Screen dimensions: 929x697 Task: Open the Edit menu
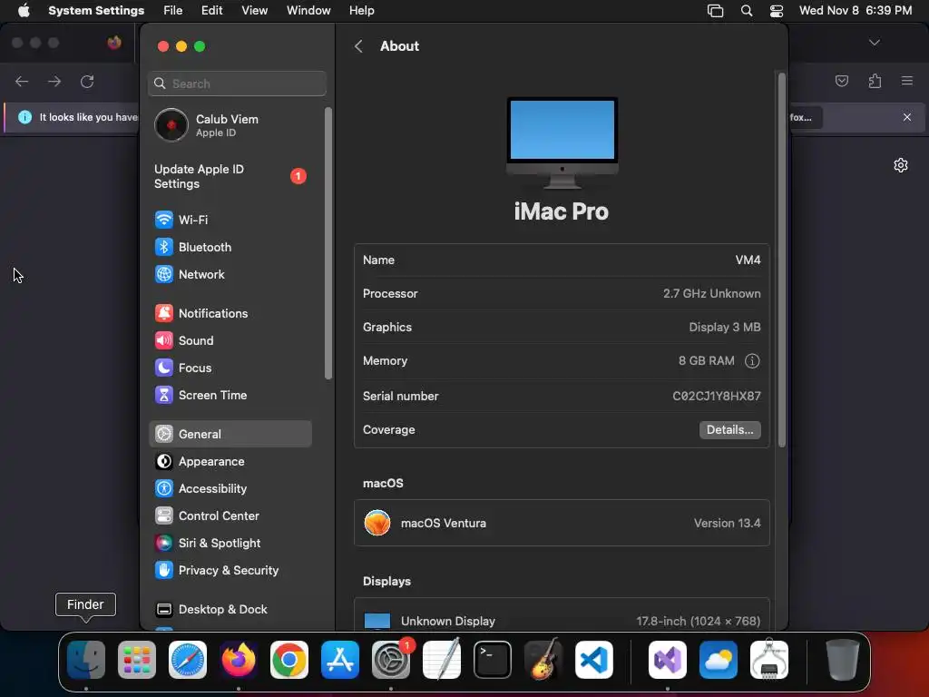coord(211,11)
